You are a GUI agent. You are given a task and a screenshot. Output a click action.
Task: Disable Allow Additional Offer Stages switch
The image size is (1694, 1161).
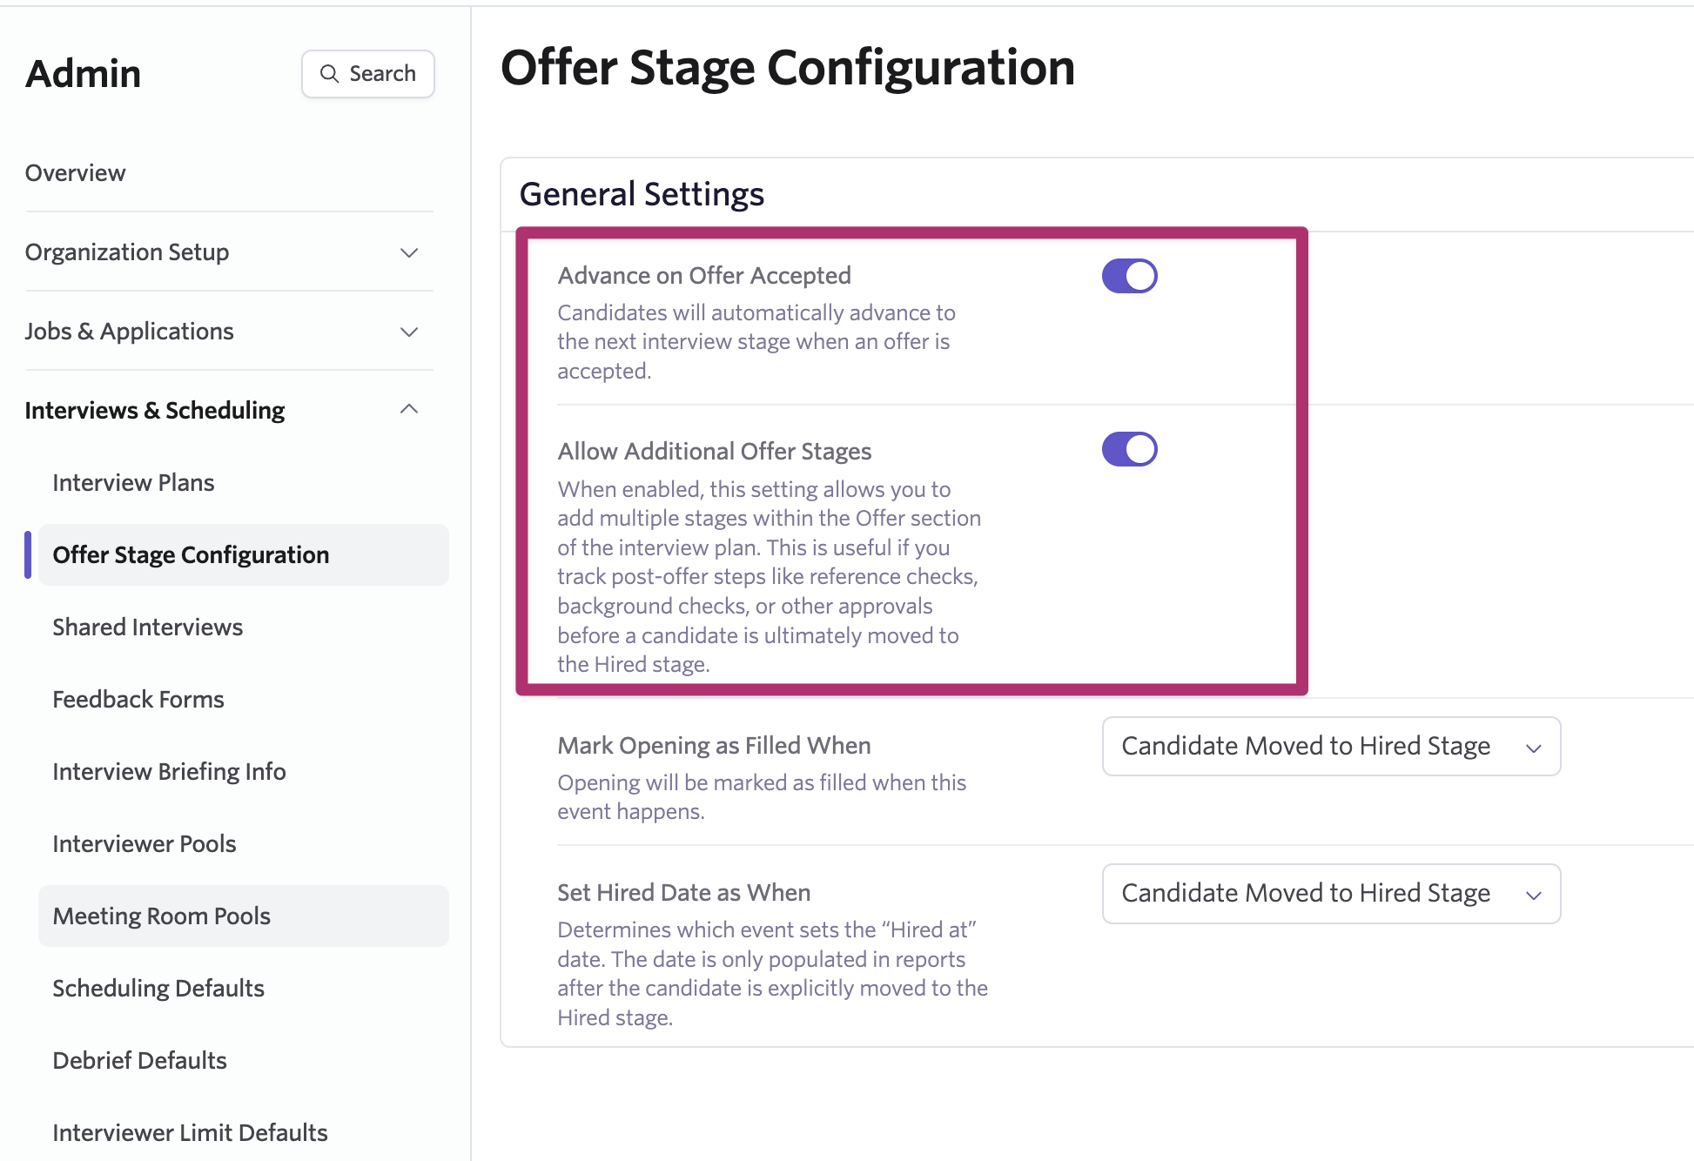pos(1129,449)
